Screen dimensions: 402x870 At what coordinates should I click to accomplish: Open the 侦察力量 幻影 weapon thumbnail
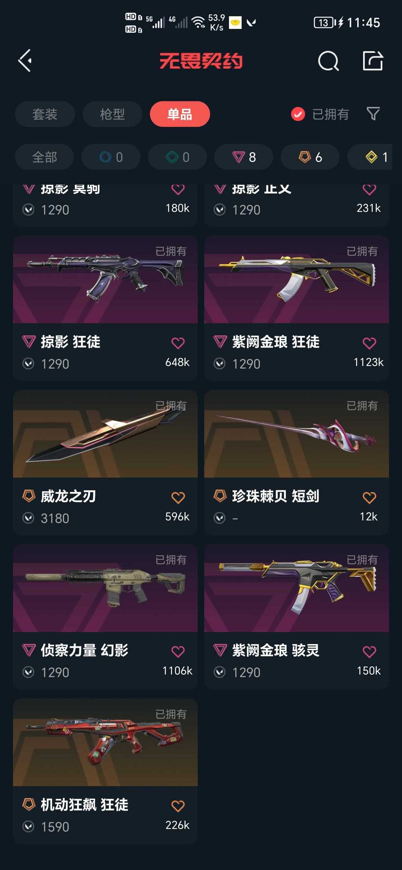pyautogui.click(x=105, y=588)
